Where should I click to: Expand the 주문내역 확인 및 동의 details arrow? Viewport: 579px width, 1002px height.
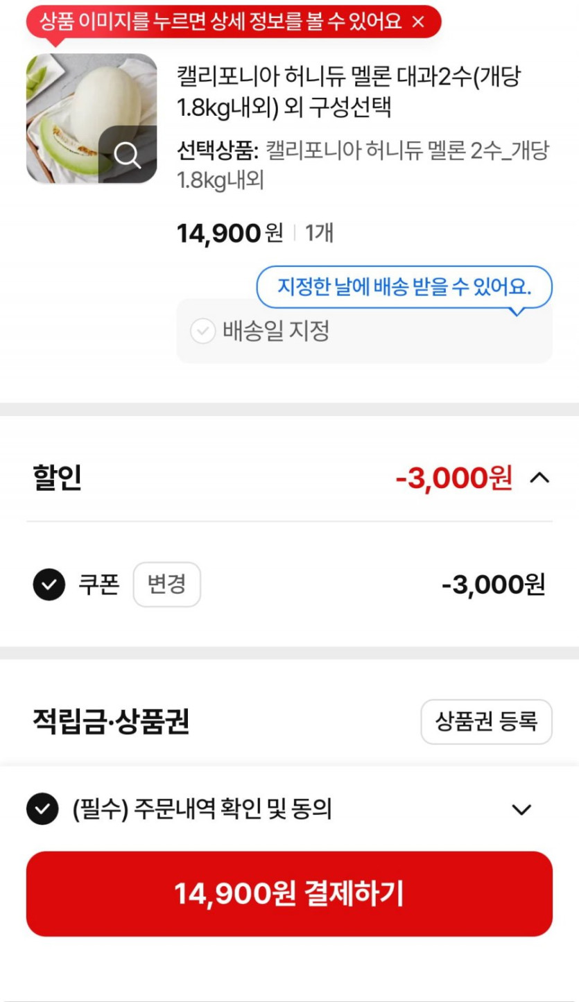[521, 809]
